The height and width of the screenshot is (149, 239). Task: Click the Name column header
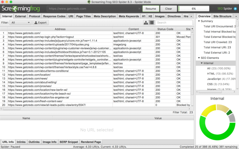pos(26,118)
